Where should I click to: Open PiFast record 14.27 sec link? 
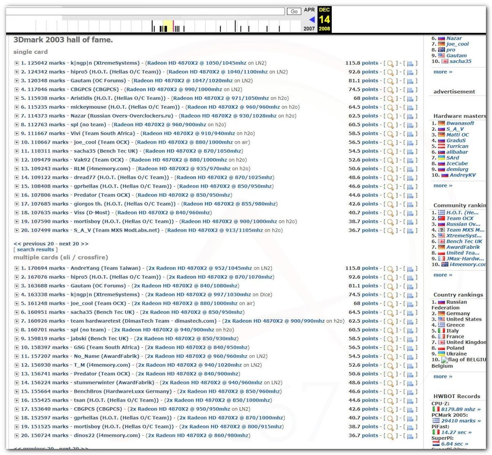point(456,433)
